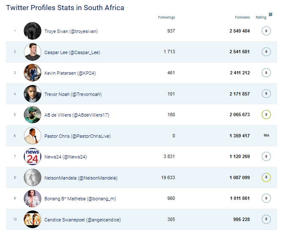
Task: Click Candice Swanepoel's profile picture
Action: pos(33,219)
